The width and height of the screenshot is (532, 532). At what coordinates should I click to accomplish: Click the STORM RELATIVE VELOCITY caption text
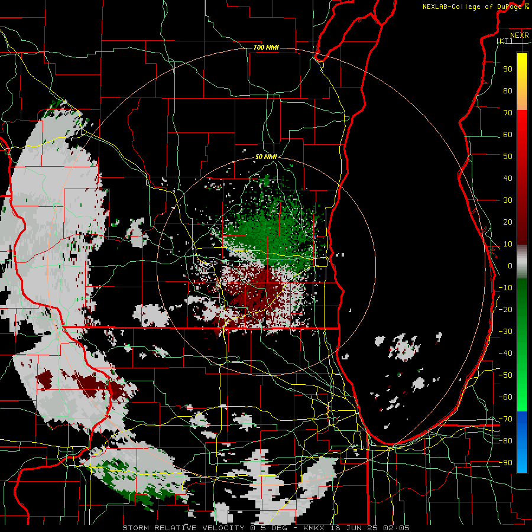(183, 528)
